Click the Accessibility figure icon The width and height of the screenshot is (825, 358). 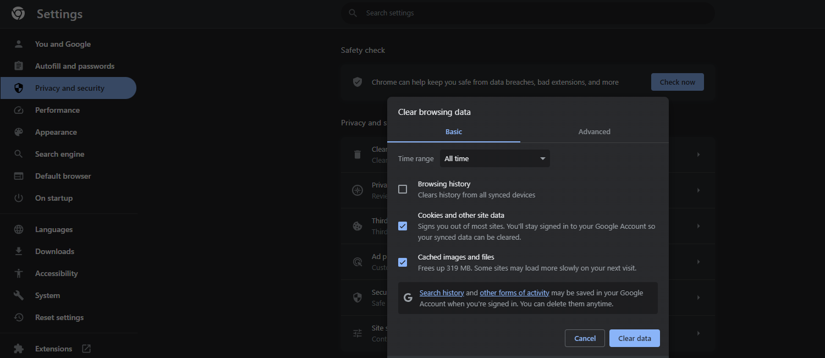[19, 273]
